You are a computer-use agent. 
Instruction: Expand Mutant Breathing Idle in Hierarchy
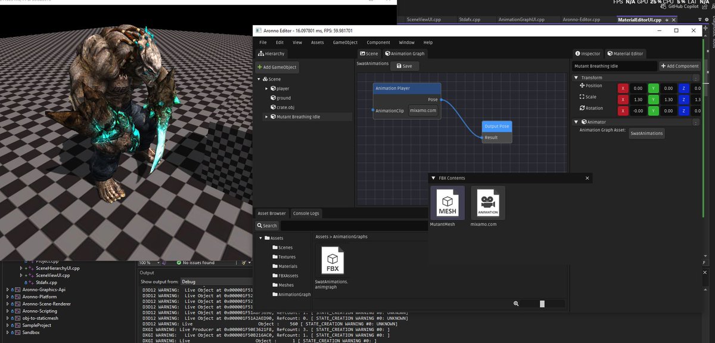(266, 117)
